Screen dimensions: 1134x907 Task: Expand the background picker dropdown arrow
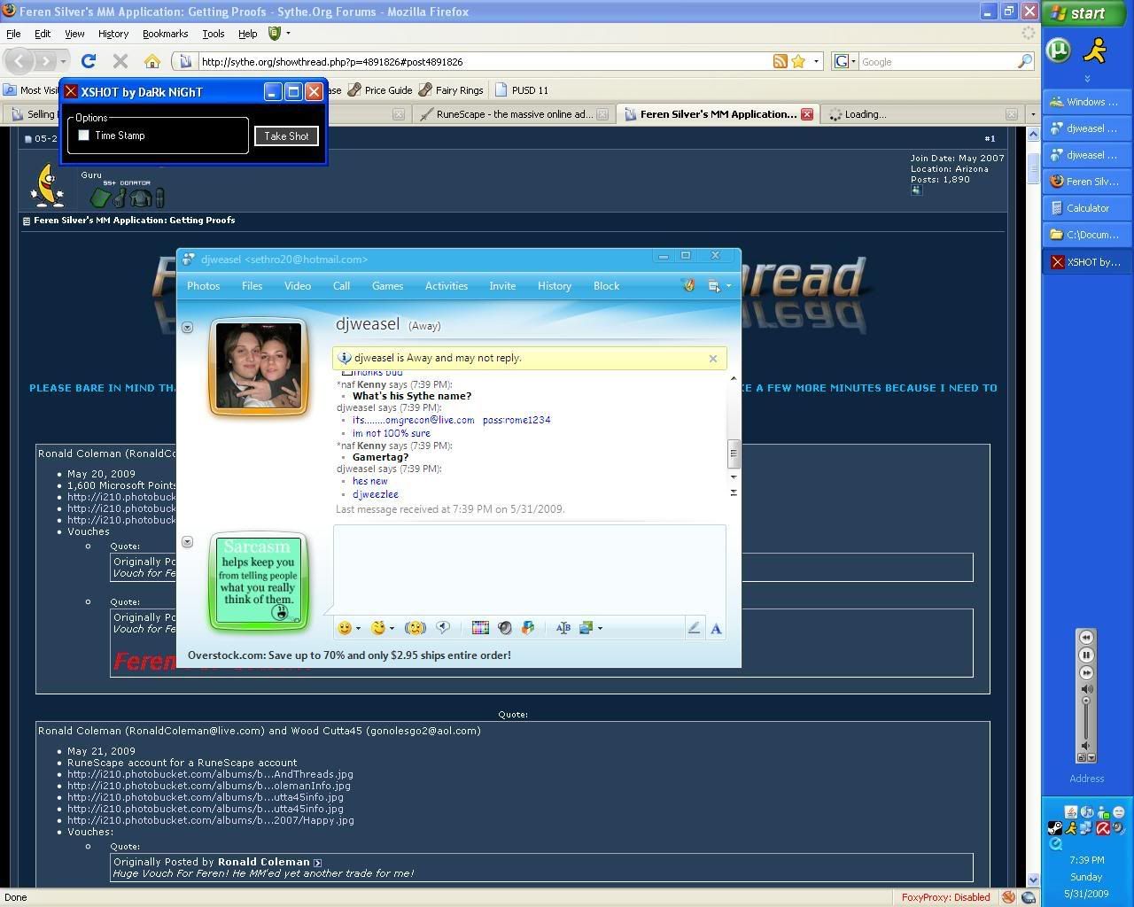point(600,629)
